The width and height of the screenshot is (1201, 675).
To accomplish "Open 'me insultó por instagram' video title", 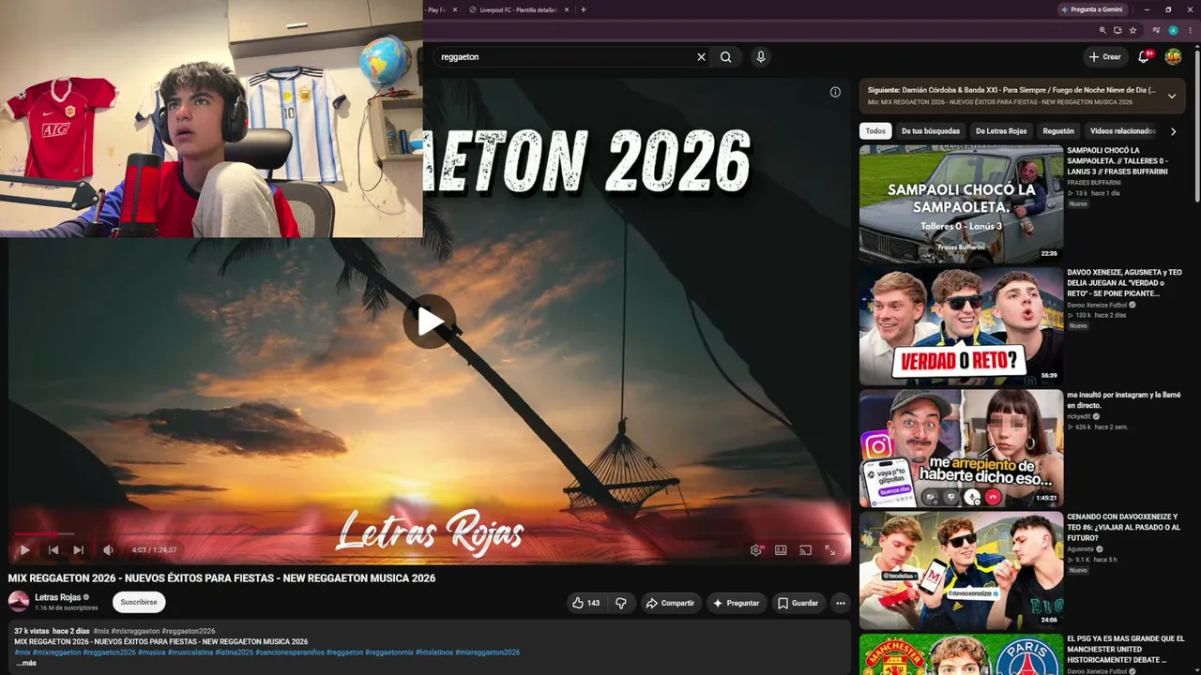I will (x=1124, y=400).
